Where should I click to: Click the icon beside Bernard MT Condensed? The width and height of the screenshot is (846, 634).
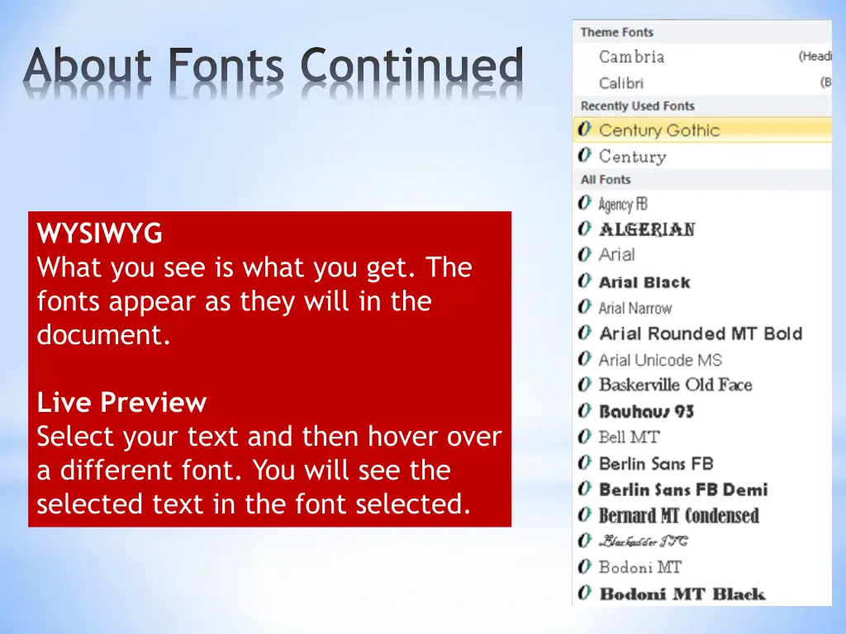584,515
